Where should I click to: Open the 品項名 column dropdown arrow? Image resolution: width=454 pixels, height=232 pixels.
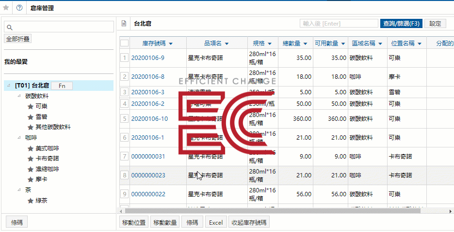(x=227, y=43)
